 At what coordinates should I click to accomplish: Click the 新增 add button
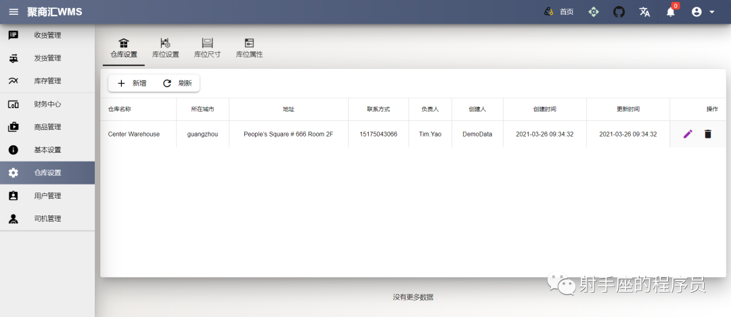click(132, 83)
